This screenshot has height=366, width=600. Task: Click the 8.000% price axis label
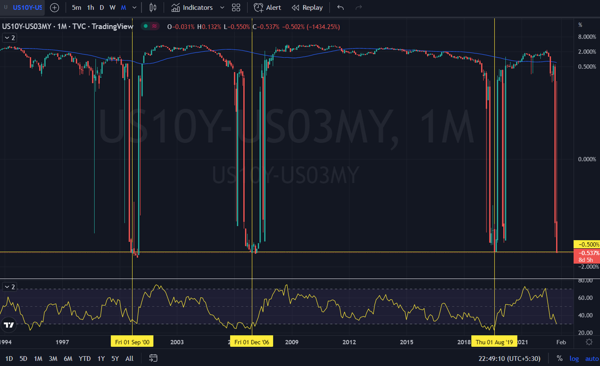coord(588,37)
